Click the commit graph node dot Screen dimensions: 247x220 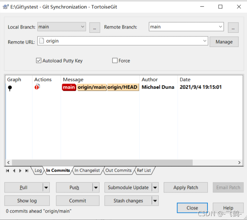tap(10, 88)
